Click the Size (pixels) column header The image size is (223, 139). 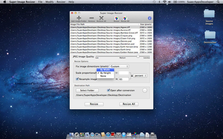(x=146, y=24)
